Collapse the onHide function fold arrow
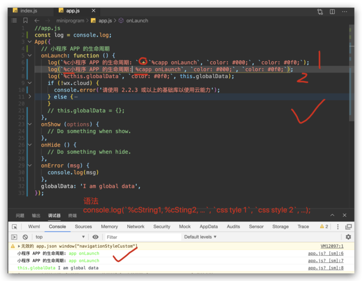Viewport: 362px width, 281px height. 29,145
